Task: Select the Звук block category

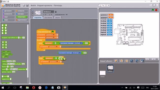Action: 8,17
